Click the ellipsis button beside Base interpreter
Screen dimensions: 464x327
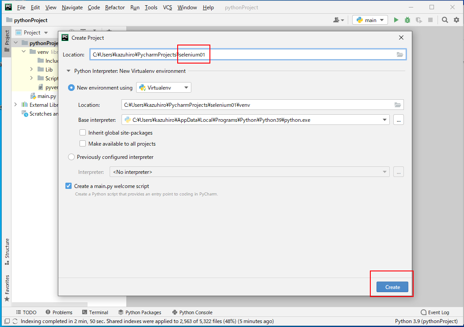tap(398, 120)
